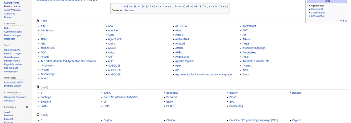The image size is (351, 123).
Task: Edit section C
Action: point(45,115)
